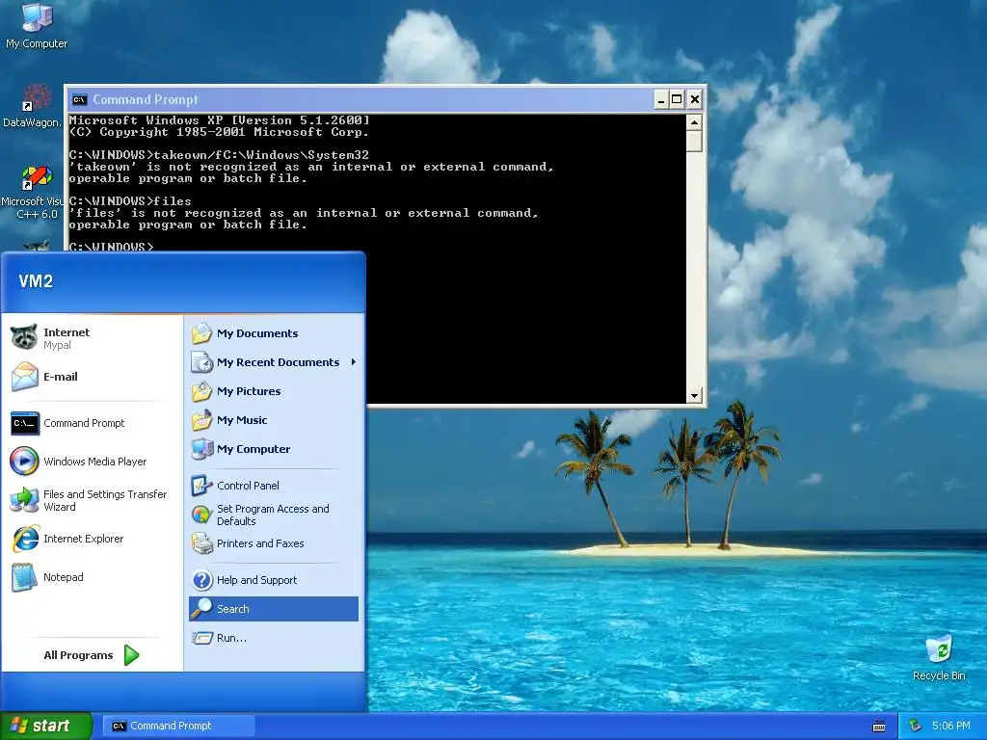987x740 pixels.
Task: Click the "C:\WINDOWS>files" command line
Action: pos(130,201)
